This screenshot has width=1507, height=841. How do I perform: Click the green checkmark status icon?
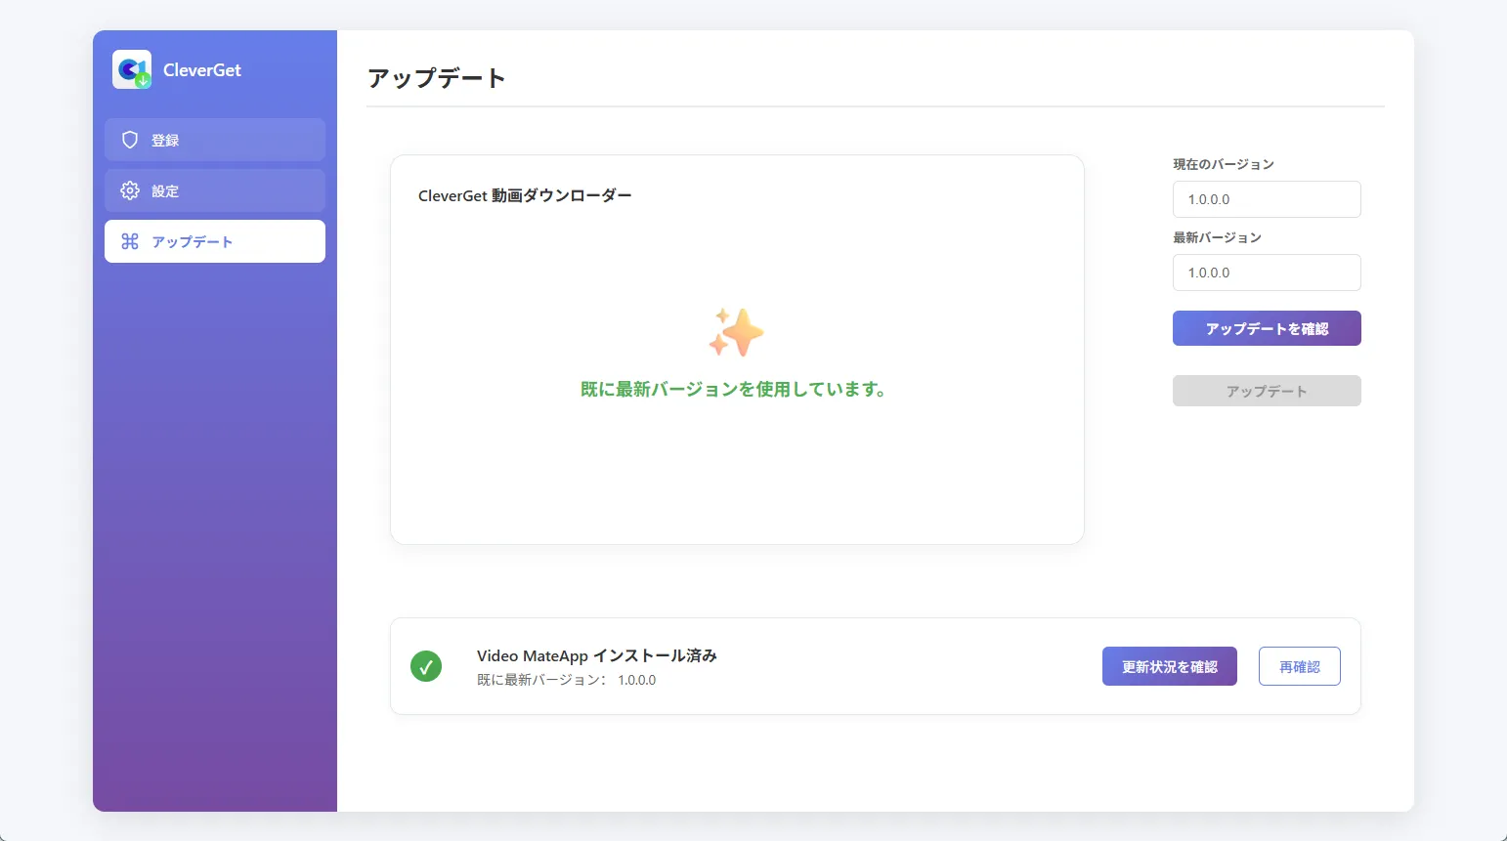tap(426, 666)
